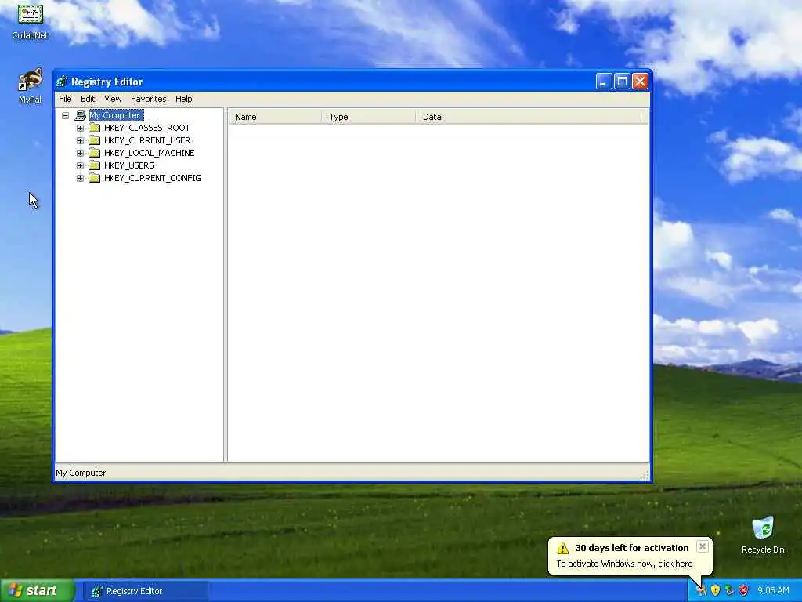This screenshot has height=602, width=802.
Task: Select the Recycle Bin desktop icon
Action: 763,528
